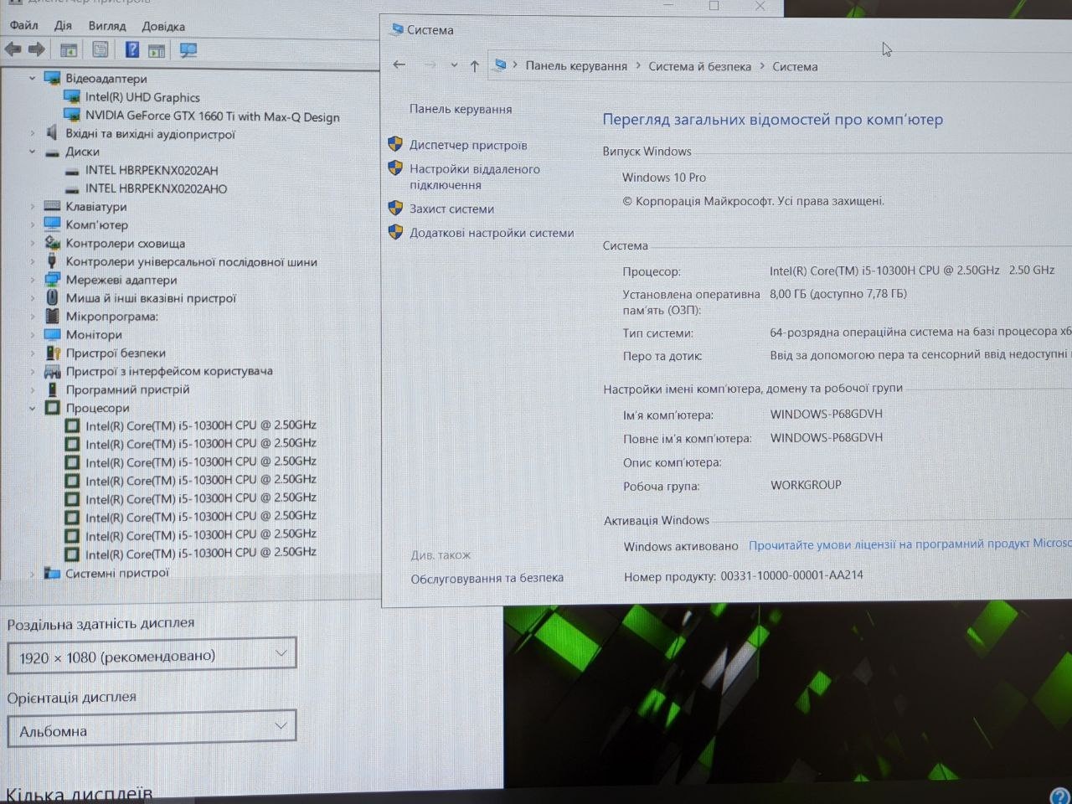Collapse the Диски tree node
The height and width of the screenshot is (804, 1072).
(33, 152)
